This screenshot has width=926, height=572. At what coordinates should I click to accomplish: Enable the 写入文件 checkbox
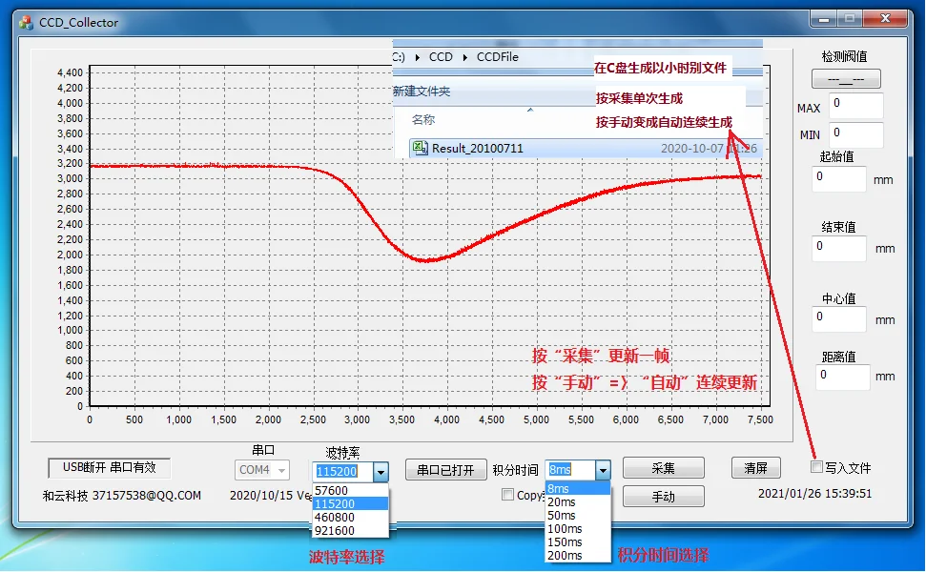(x=816, y=467)
